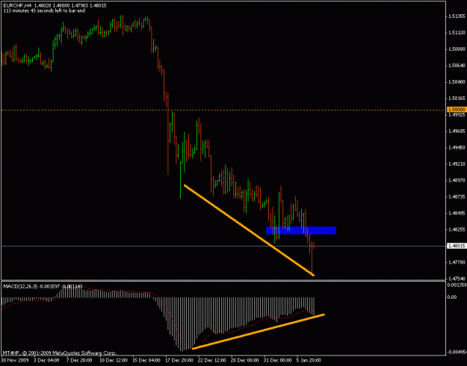Select the orange dashed horizontal line at 1.50000

(x=223, y=111)
